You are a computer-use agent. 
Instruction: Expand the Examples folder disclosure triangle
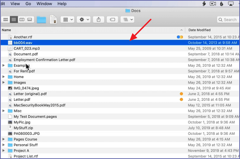(x=4, y=66)
